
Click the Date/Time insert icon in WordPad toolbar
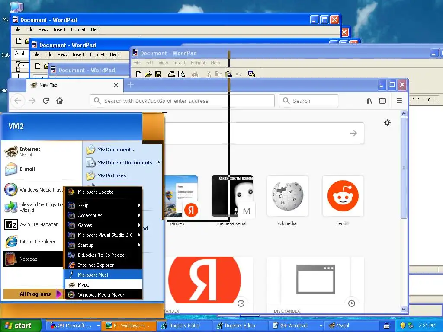(251, 74)
